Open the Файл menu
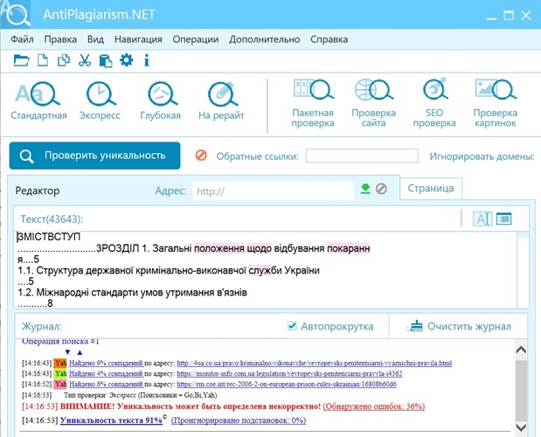Viewport: 541px width, 437px height. (x=22, y=39)
